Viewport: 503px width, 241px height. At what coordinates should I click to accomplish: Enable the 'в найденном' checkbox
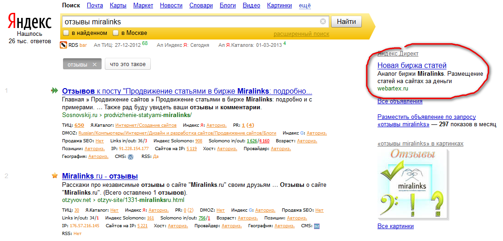click(66, 33)
